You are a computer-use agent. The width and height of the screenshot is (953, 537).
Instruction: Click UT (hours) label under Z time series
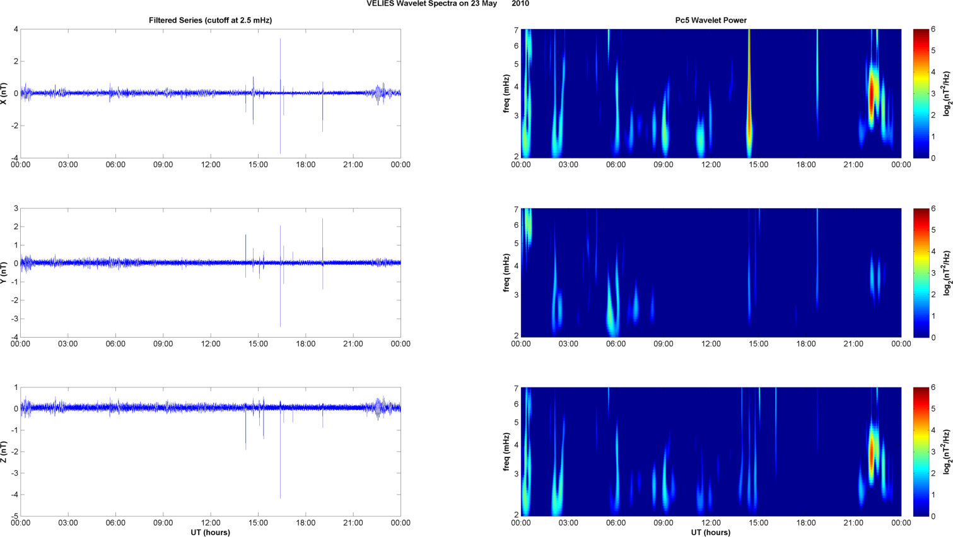(x=210, y=533)
